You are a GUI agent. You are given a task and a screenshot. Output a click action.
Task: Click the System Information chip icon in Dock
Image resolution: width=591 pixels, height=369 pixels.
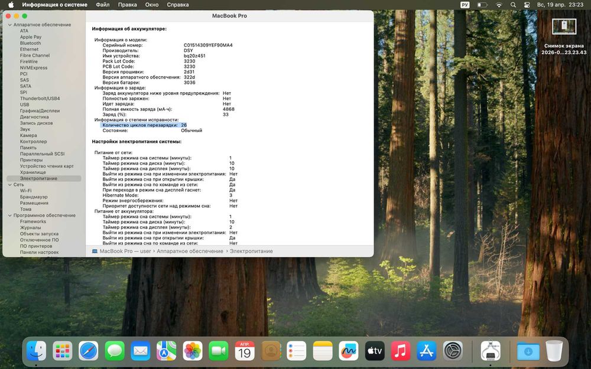(491, 351)
